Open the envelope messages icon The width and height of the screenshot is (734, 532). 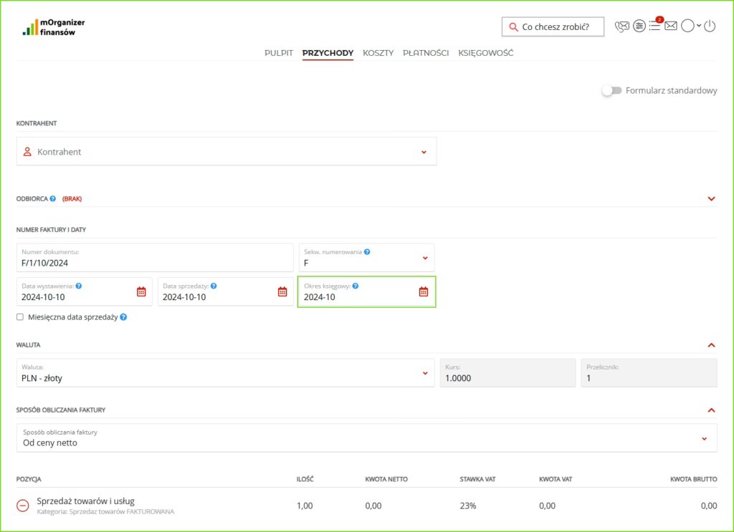(x=671, y=26)
